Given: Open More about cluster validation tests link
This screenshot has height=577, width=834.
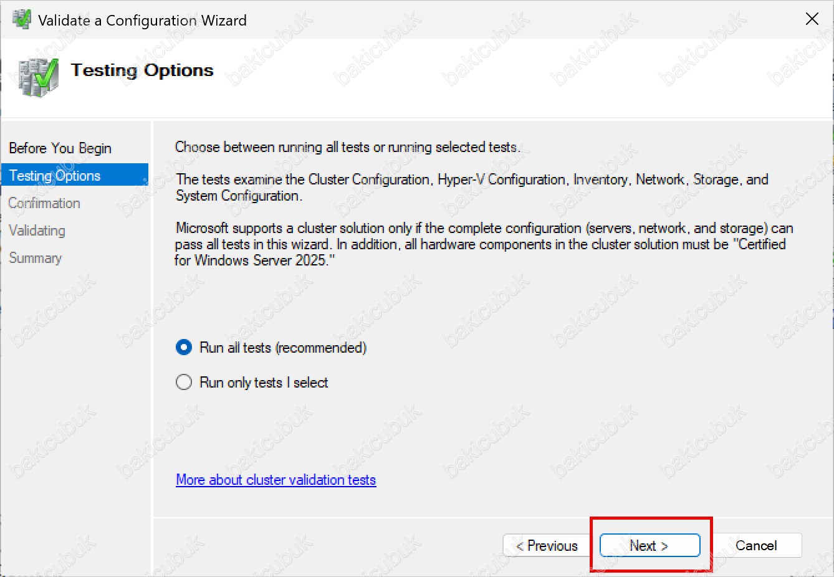Looking at the screenshot, I should point(276,480).
